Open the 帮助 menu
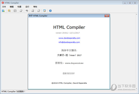This screenshot has width=139, height=94. tap(35, 7)
